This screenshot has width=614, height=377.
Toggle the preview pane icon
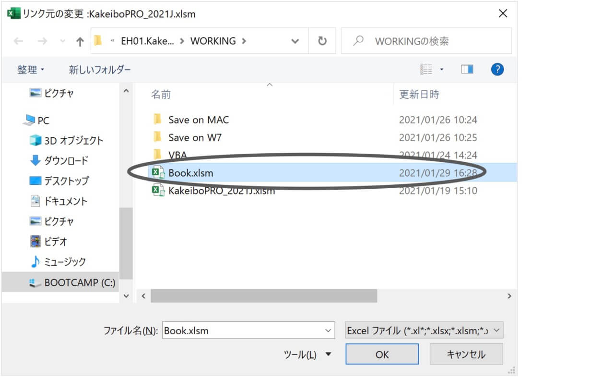467,70
